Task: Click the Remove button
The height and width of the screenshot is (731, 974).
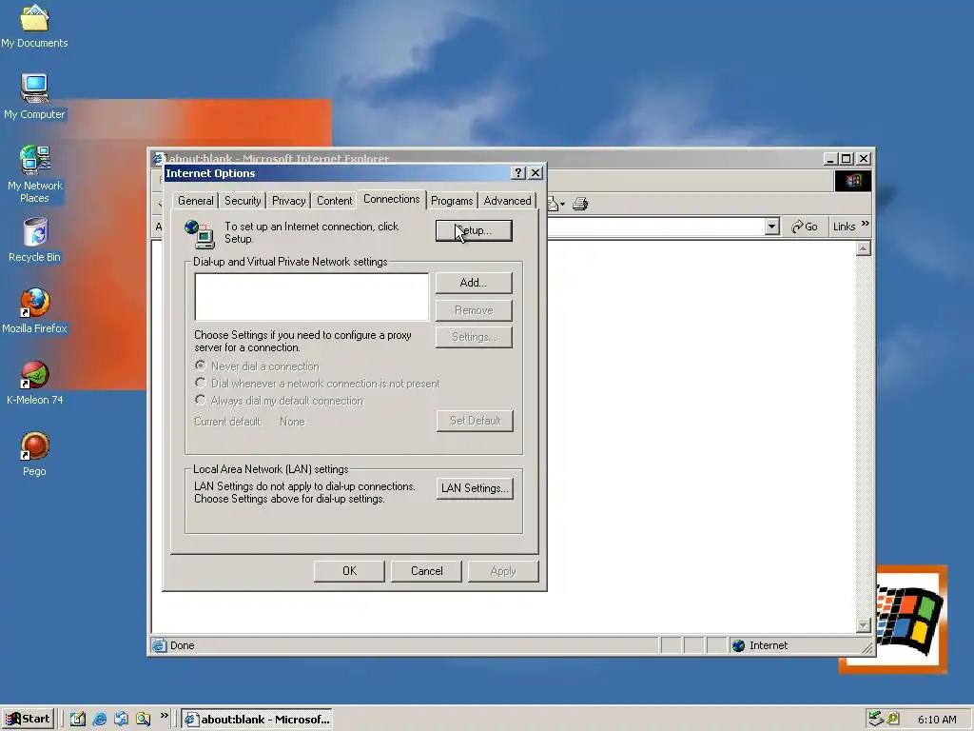Action: 474,310
